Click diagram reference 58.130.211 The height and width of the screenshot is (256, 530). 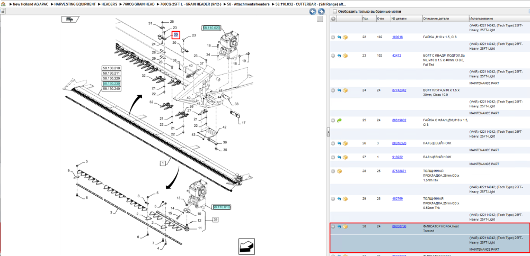click(111, 73)
